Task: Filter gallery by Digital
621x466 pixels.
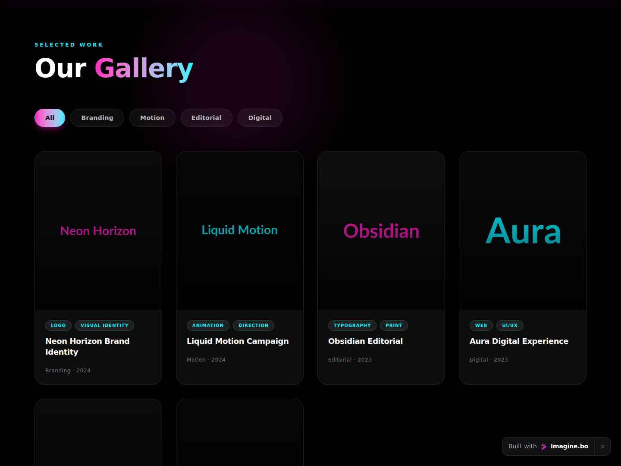Action: click(260, 118)
